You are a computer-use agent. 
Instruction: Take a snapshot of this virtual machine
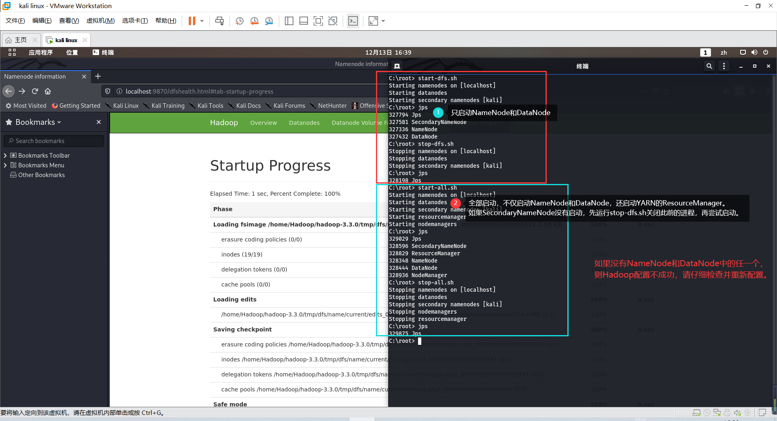pyautogui.click(x=239, y=21)
